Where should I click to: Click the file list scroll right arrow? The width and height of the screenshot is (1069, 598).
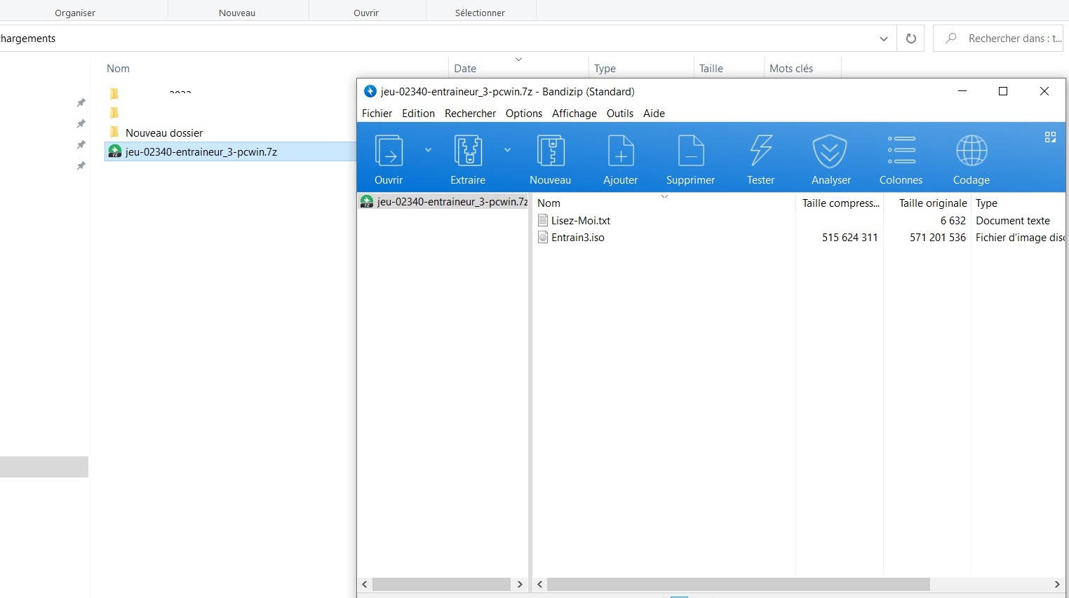pos(1057,584)
